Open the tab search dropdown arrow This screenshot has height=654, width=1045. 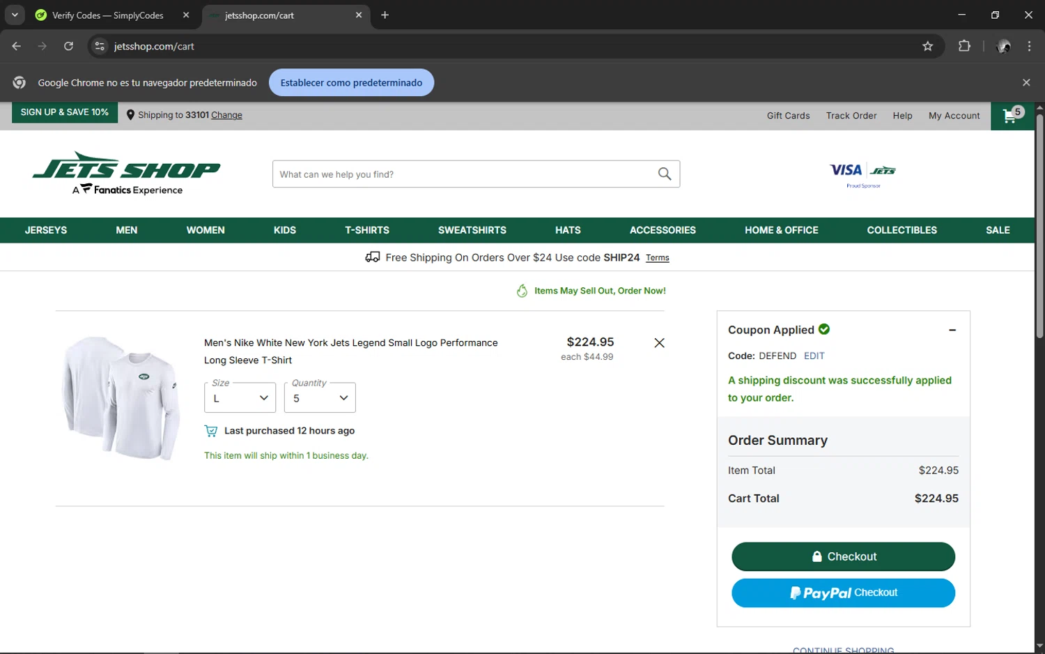[x=15, y=15]
